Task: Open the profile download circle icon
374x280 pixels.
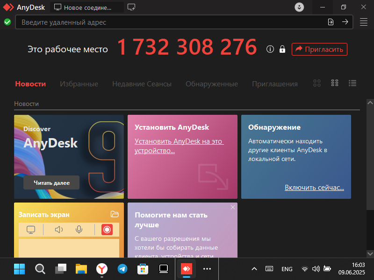Action: 299,7
